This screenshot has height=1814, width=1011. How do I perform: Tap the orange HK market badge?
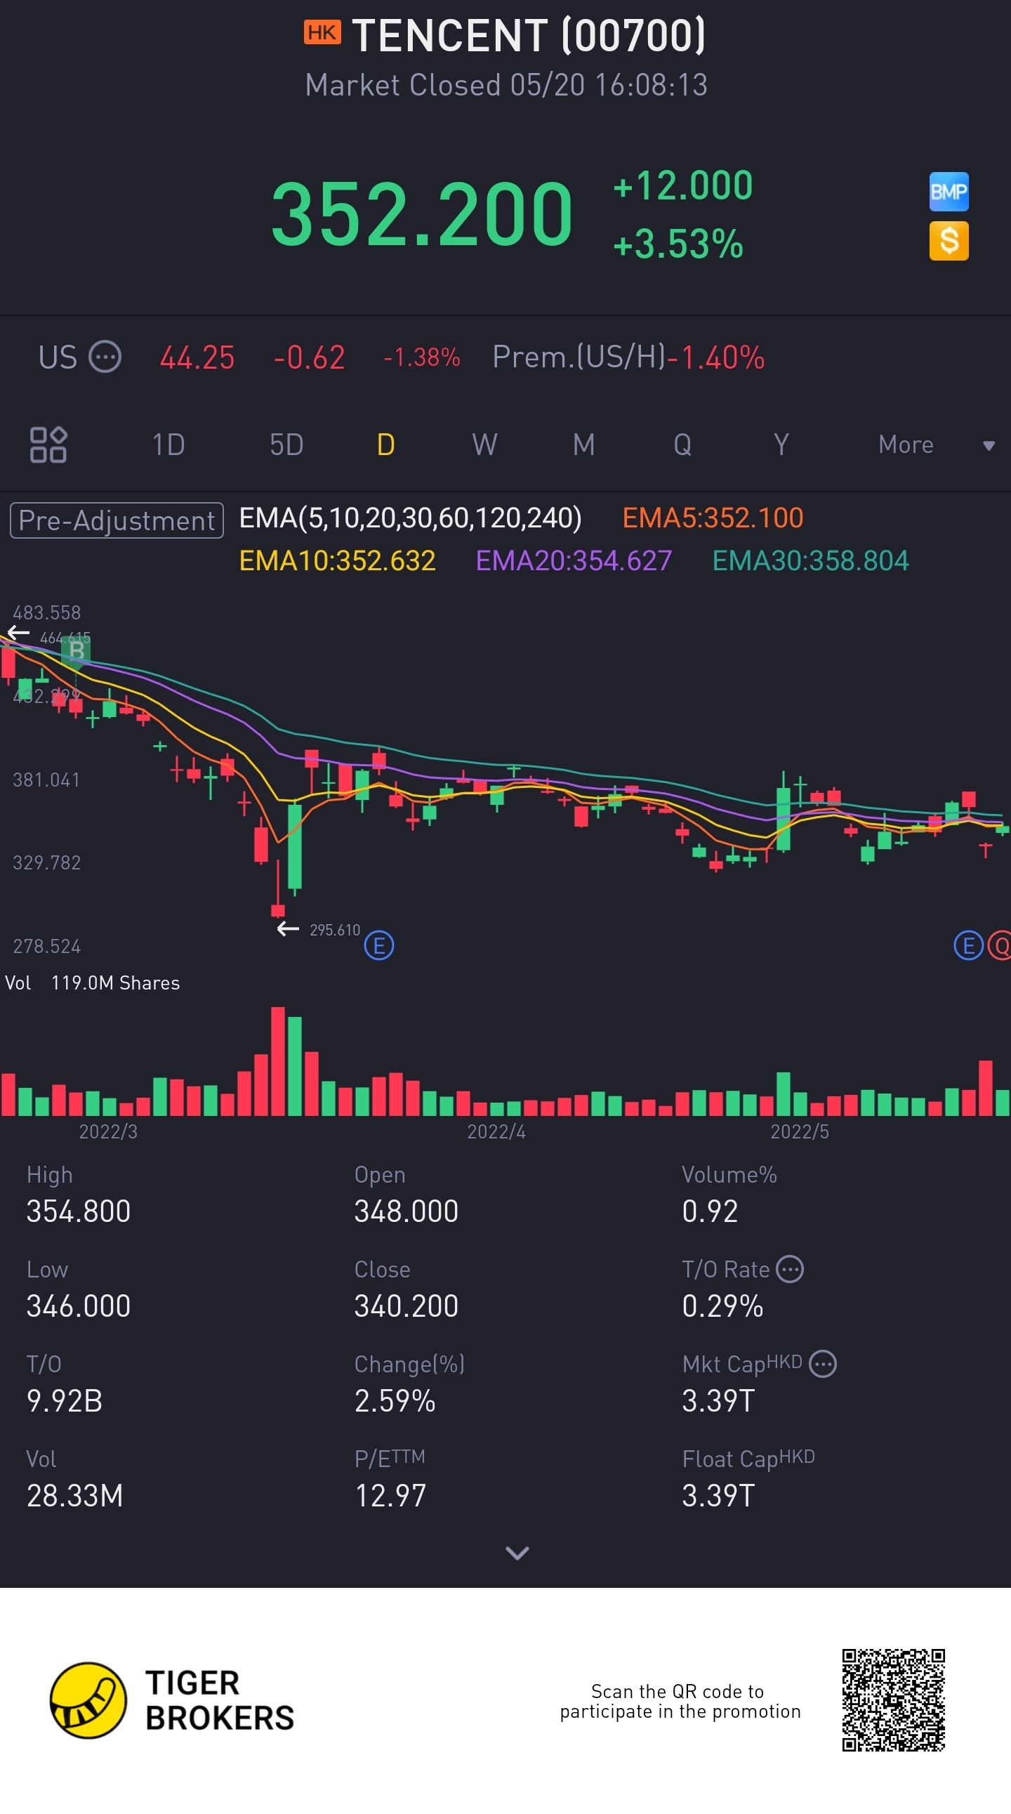click(322, 32)
